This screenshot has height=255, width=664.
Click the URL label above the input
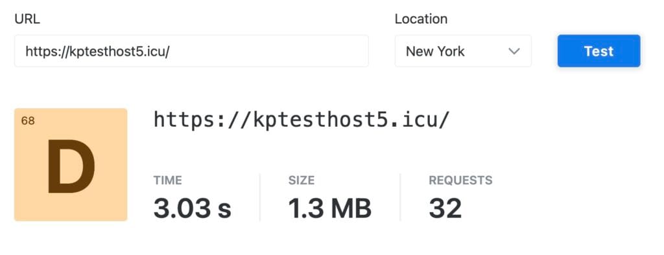pyautogui.click(x=27, y=19)
